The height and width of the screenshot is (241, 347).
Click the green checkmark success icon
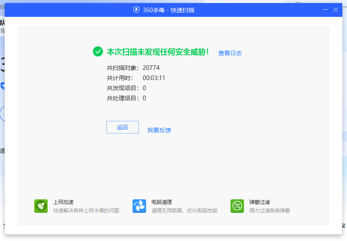pos(98,51)
